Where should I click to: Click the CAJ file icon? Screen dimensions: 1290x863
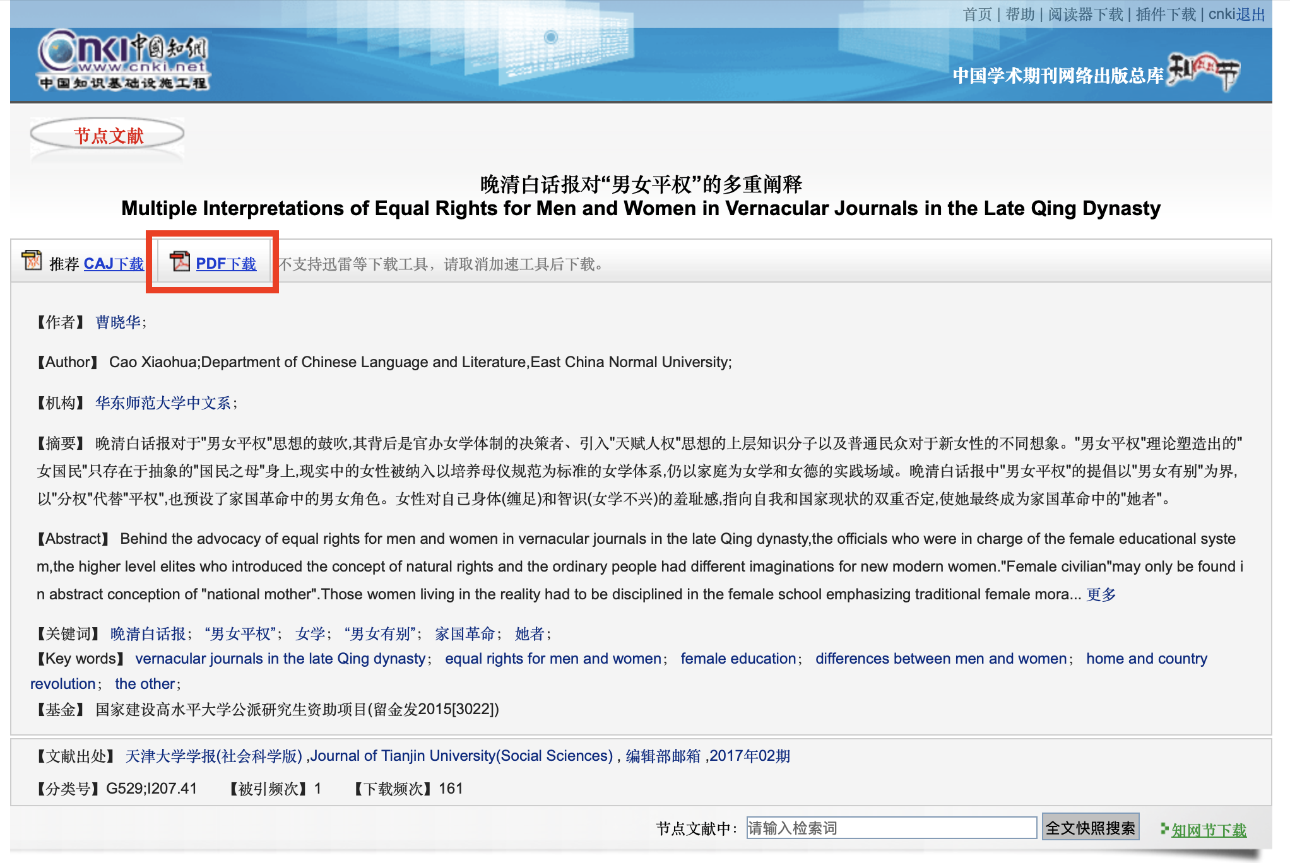click(x=32, y=260)
